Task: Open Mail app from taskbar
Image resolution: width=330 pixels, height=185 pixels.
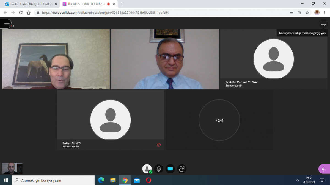Action: (x=137, y=180)
